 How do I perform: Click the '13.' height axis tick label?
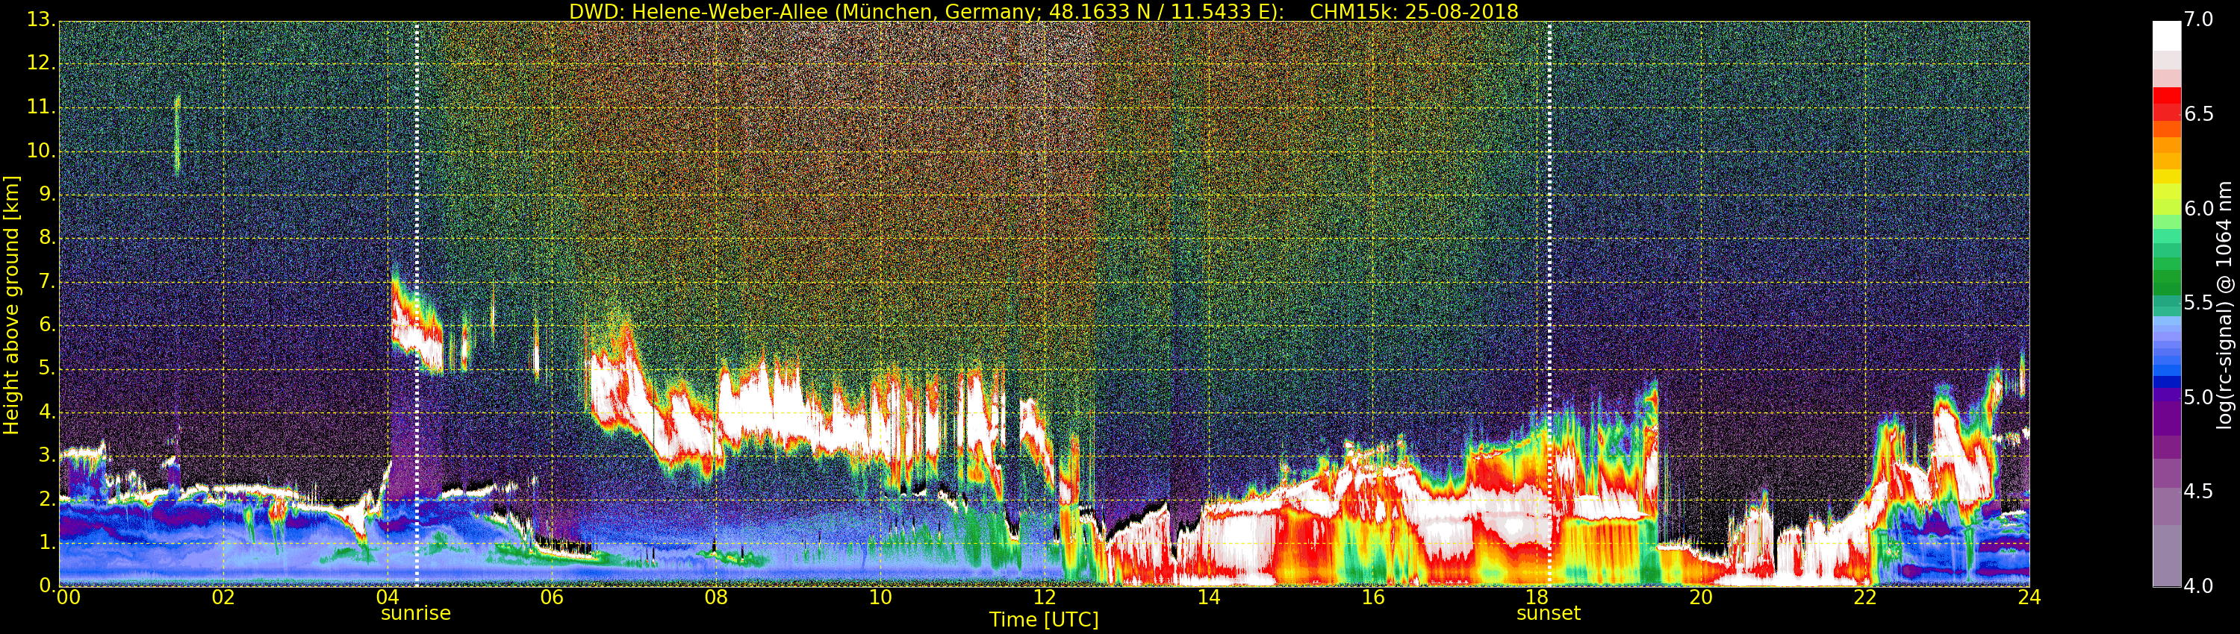tap(40, 20)
